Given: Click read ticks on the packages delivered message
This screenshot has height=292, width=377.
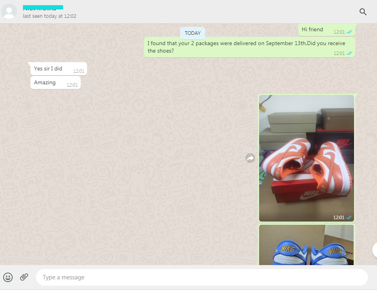Looking at the screenshot, I should click(x=349, y=53).
